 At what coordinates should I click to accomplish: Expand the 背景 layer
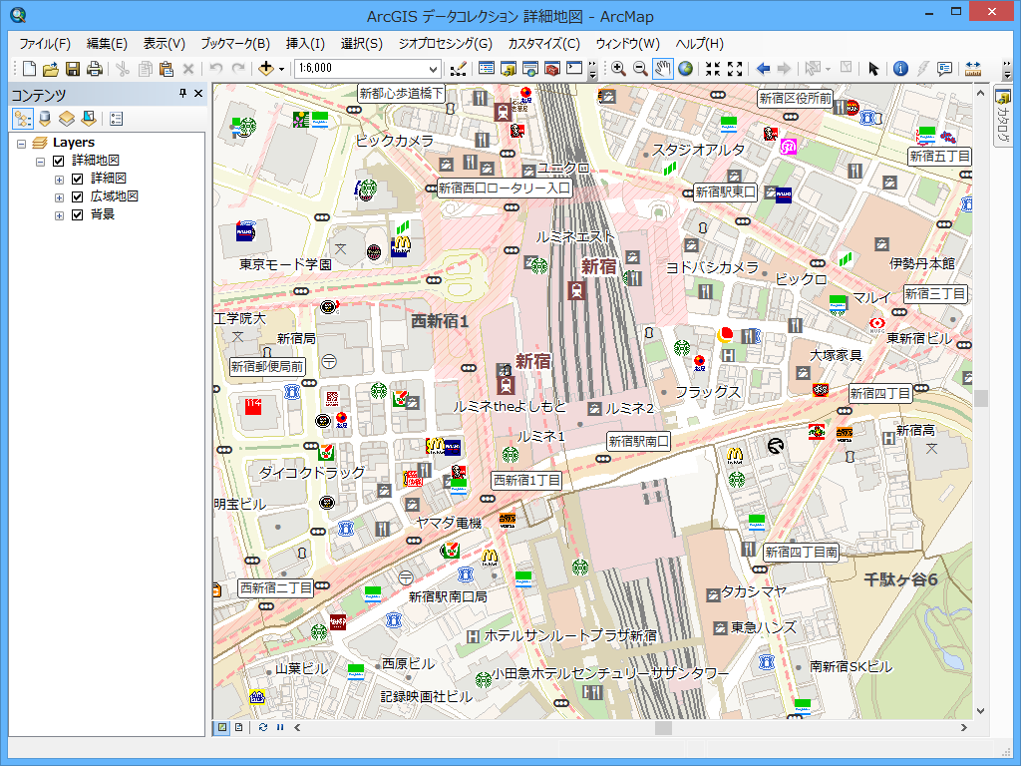(x=59, y=215)
